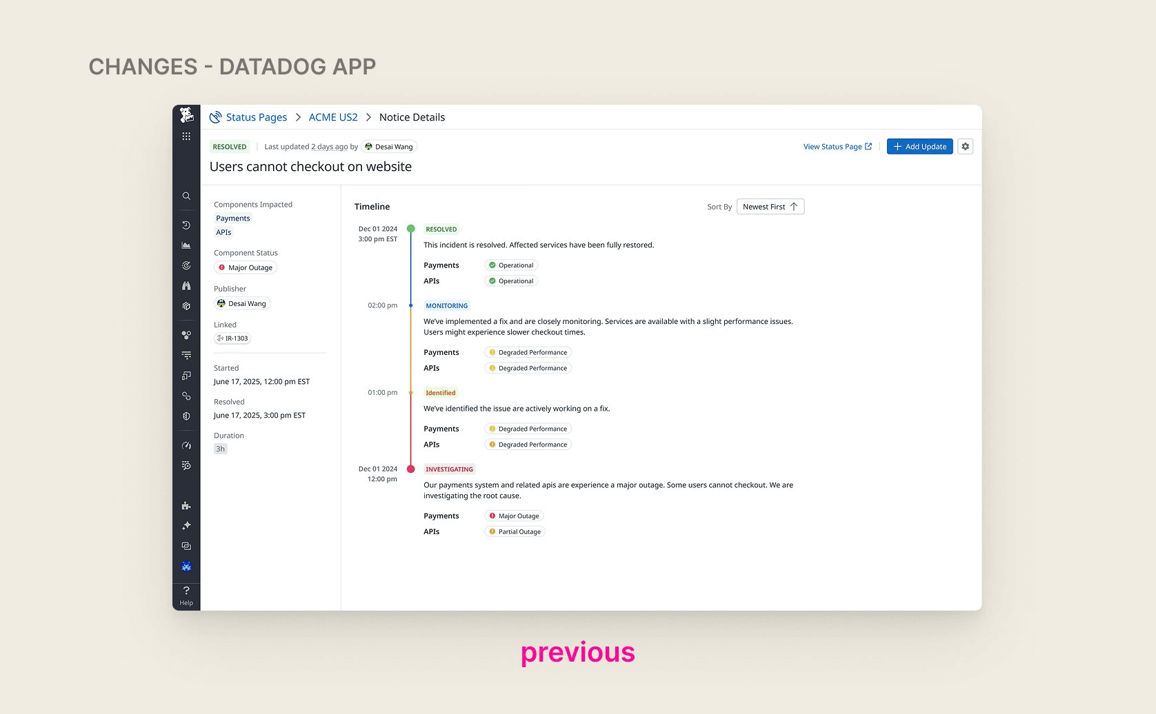This screenshot has width=1156, height=714.
Task: Open the security shield icon in sidebar
Action: [x=186, y=416]
